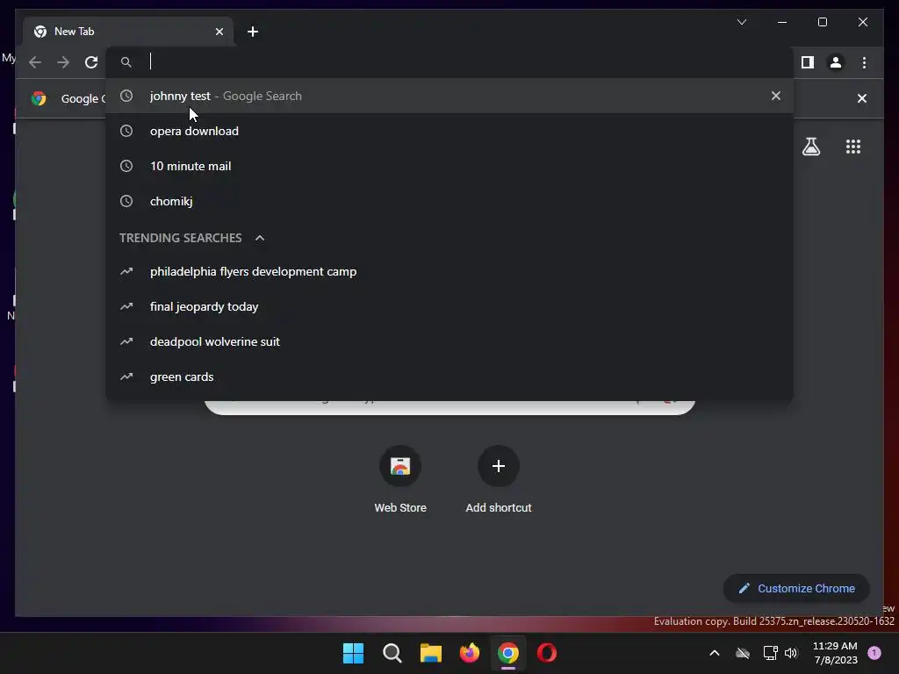This screenshot has width=899, height=674.
Task: Open File Explorer from the taskbar
Action: 430,653
